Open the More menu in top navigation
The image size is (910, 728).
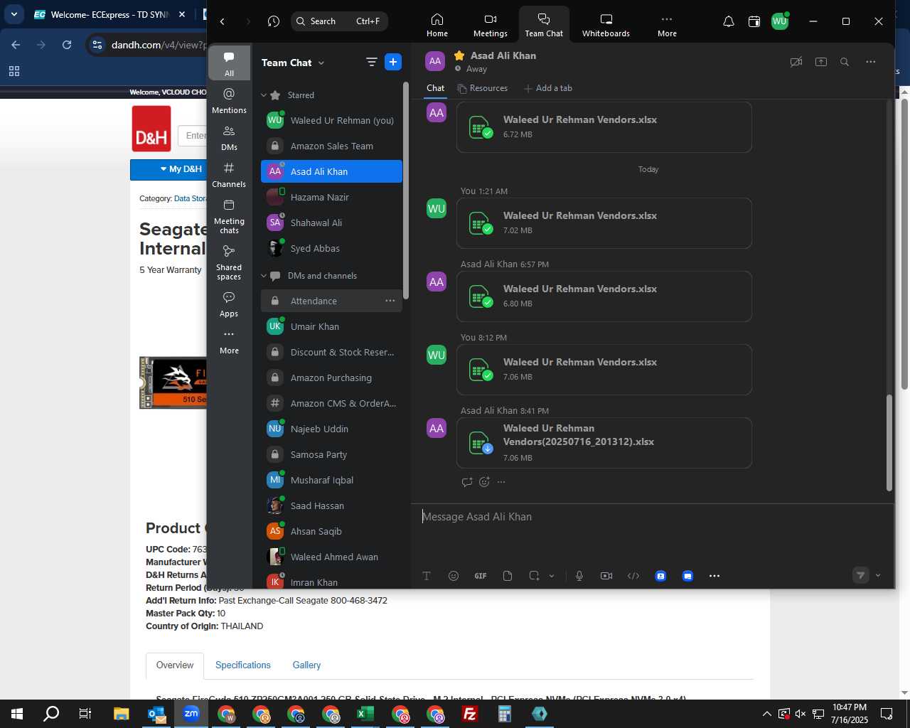(667, 25)
